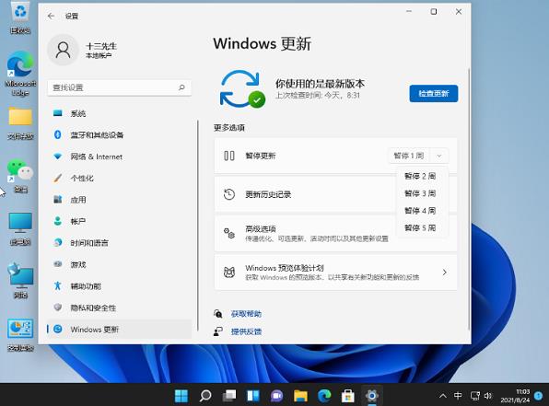Open volume tray icon

(487, 396)
